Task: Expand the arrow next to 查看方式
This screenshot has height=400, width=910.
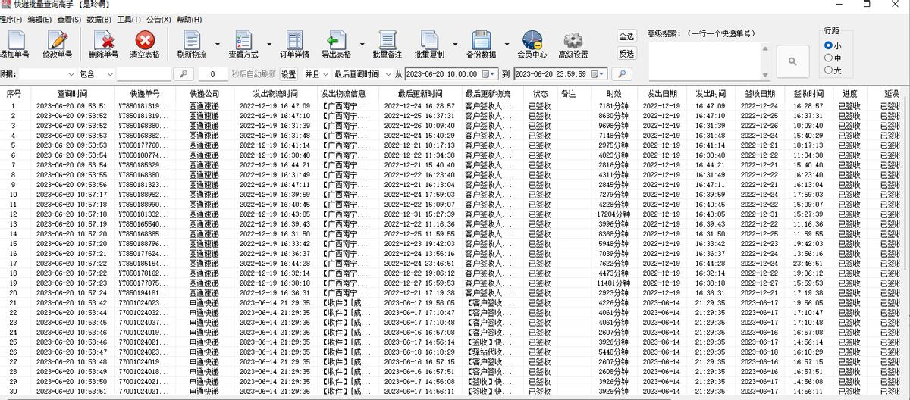Action: [x=269, y=45]
